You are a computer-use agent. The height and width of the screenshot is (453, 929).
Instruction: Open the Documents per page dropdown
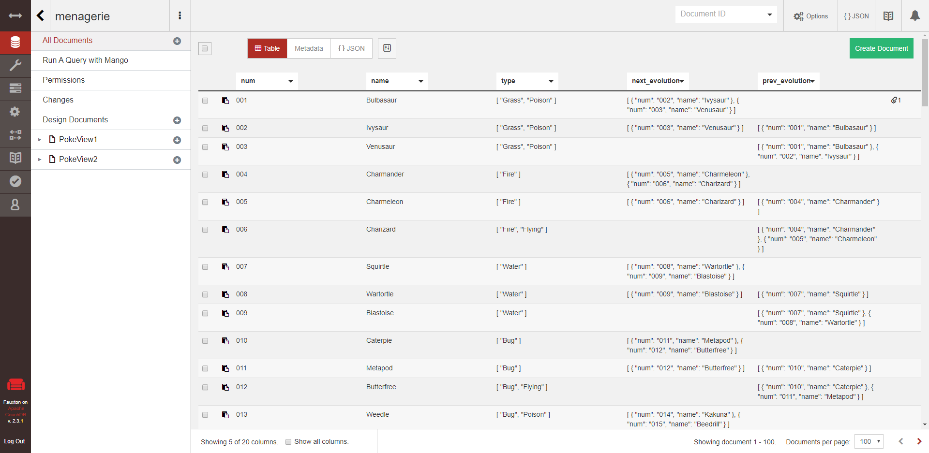tap(869, 441)
